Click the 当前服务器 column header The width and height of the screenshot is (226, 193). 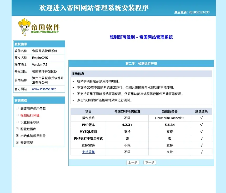(170, 111)
